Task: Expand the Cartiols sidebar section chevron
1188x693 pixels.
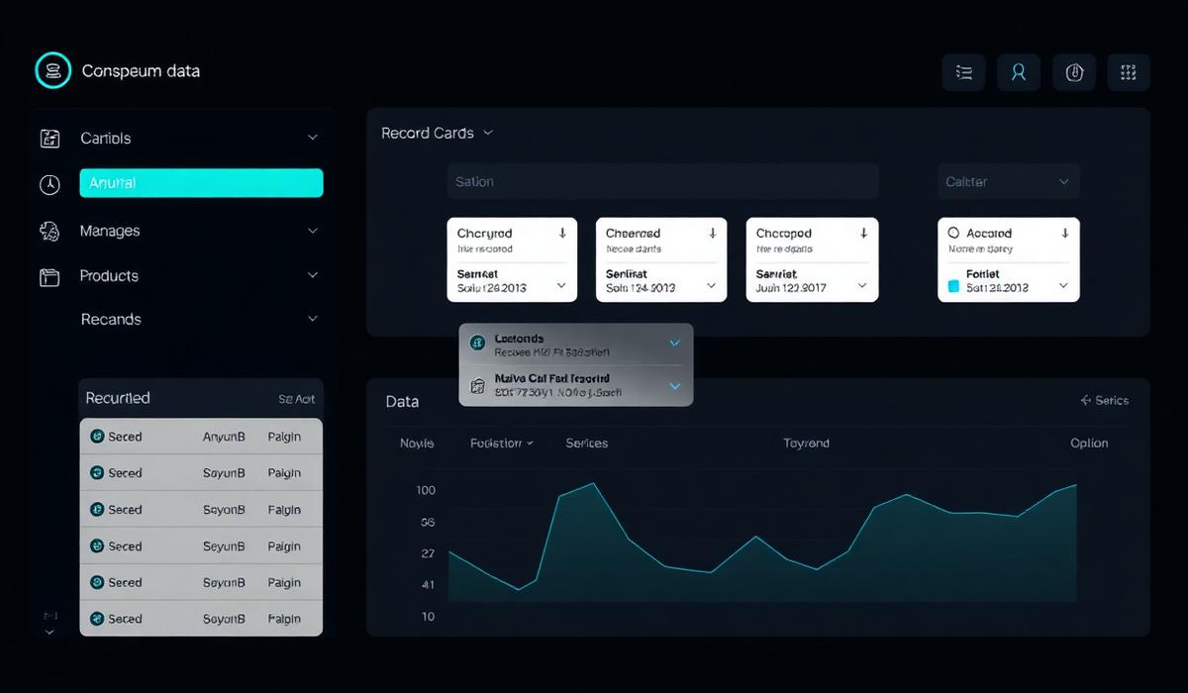Action: point(313,138)
